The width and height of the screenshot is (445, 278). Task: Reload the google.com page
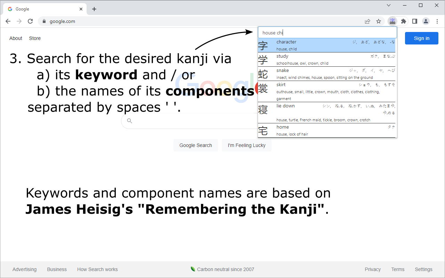(30, 21)
